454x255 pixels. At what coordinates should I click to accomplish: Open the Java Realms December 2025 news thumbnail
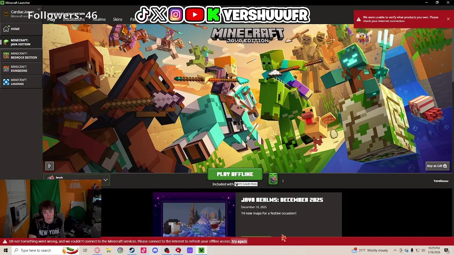[x=194, y=215]
